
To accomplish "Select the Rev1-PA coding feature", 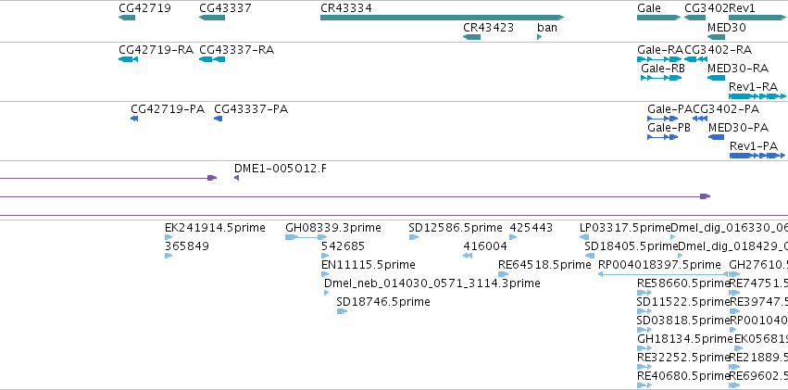I will (x=757, y=156).
